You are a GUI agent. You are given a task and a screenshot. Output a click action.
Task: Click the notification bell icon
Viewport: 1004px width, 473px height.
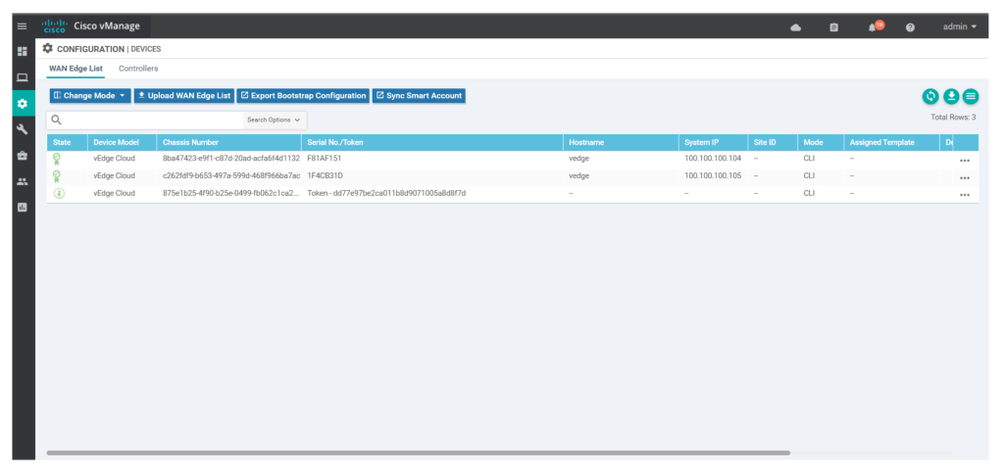coord(873,27)
